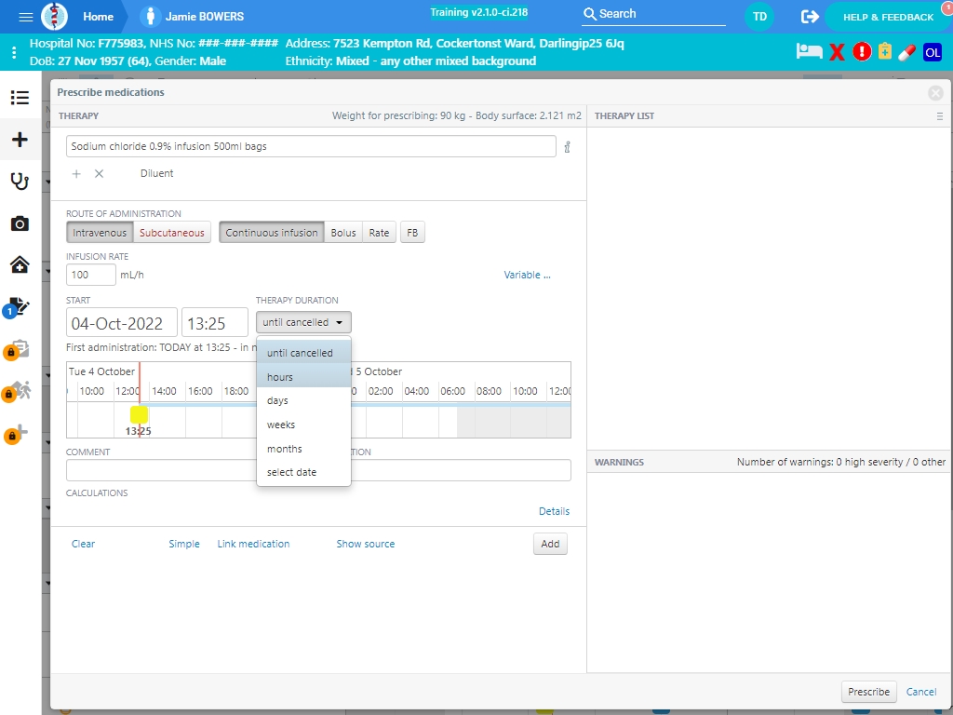Open the home medical sidebar icon
953x715 pixels.
click(x=20, y=264)
